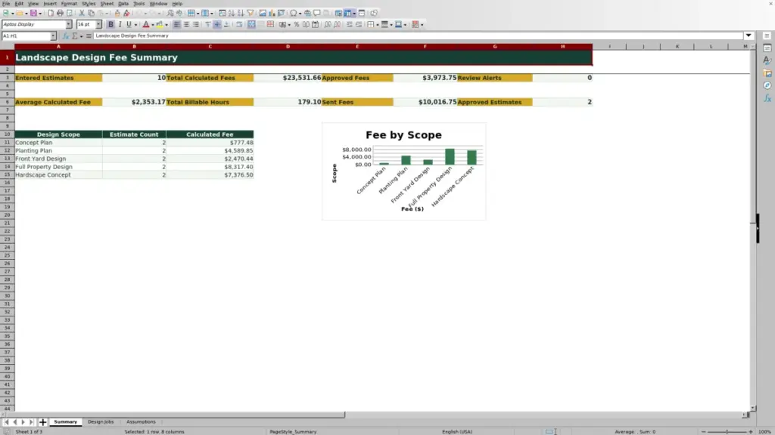Click the Function Wizard fx icon
The height and width of the screenshot is (435, 775).
65,35
